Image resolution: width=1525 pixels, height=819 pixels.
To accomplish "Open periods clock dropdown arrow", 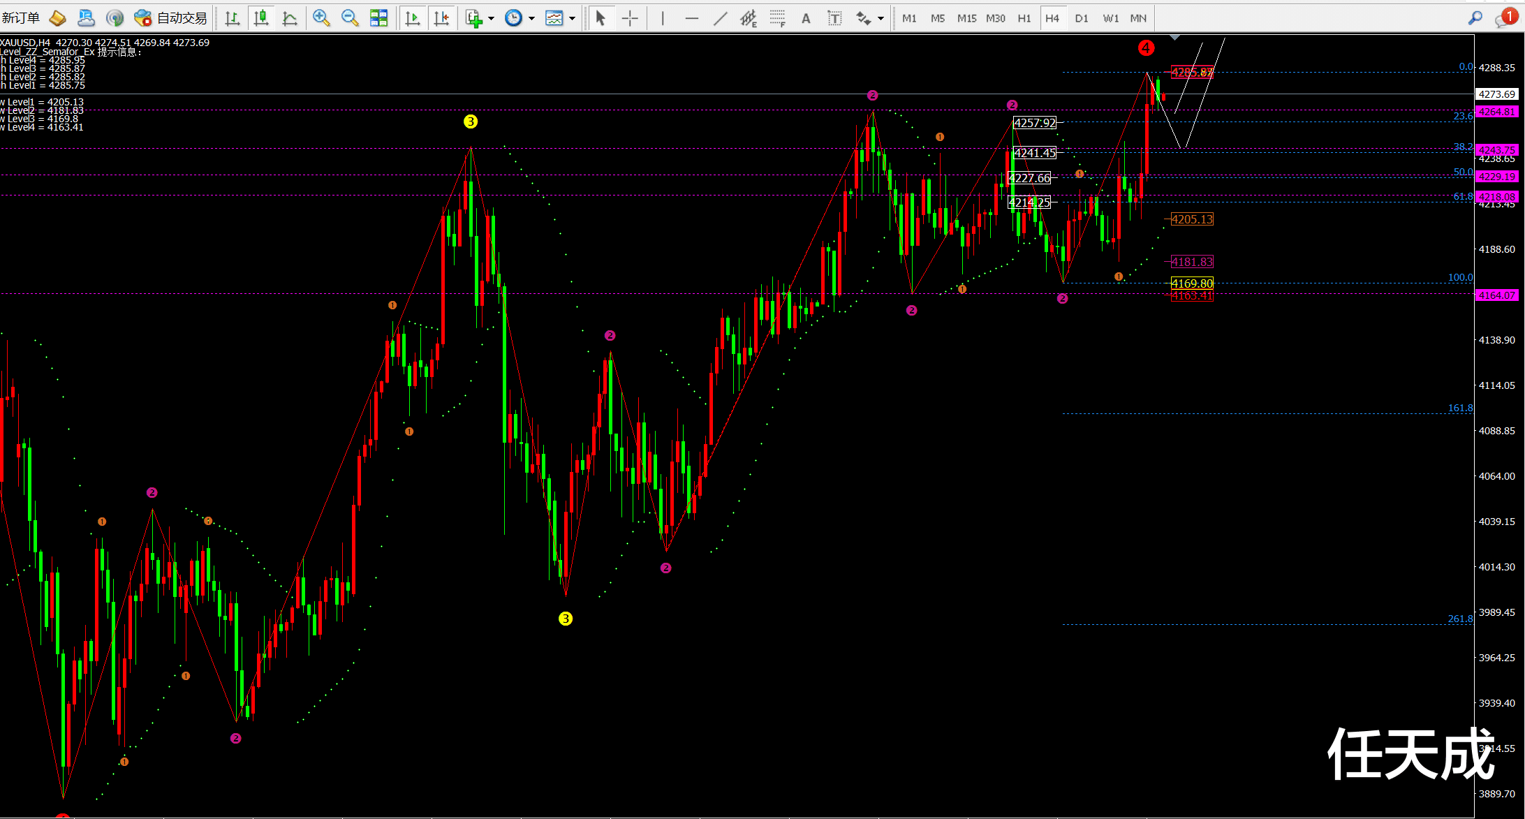I will (x=532, y=19).
